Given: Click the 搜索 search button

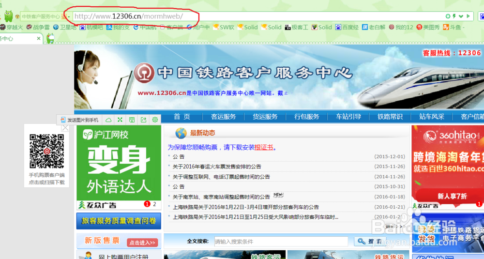Looking at the screenshot, I should [x=370, y=242].
